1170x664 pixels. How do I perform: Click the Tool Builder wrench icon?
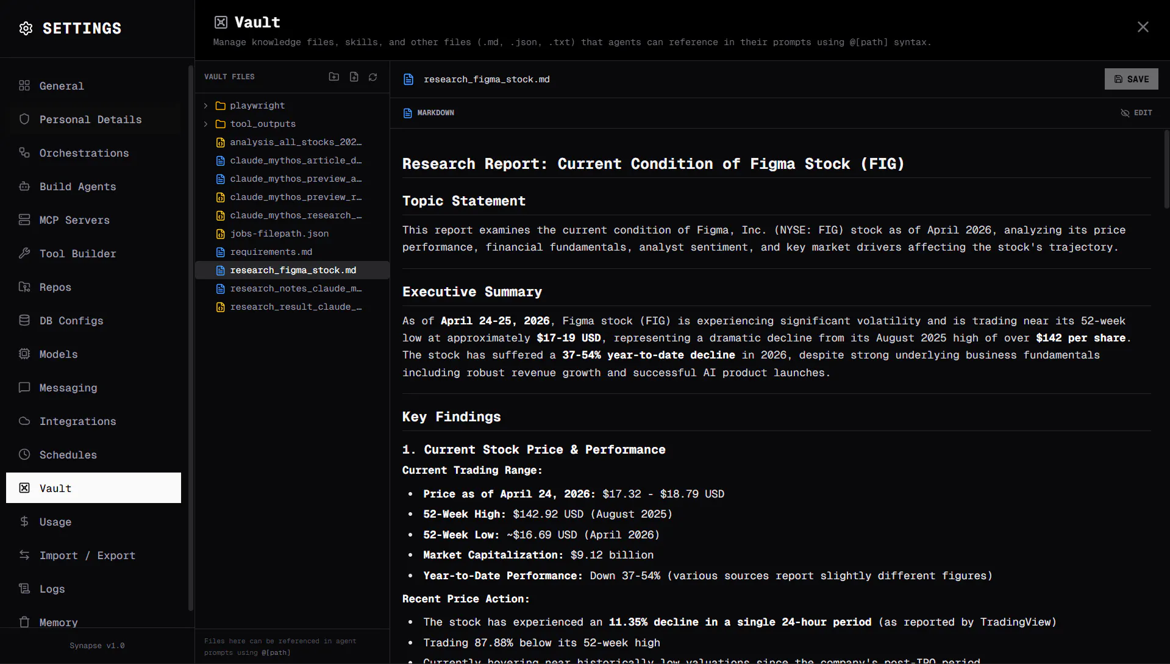(24, 253)
